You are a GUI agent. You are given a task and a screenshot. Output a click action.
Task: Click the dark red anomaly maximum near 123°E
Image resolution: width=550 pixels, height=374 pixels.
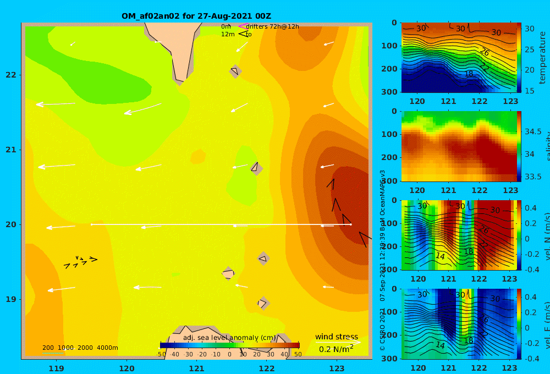(352, 205)
